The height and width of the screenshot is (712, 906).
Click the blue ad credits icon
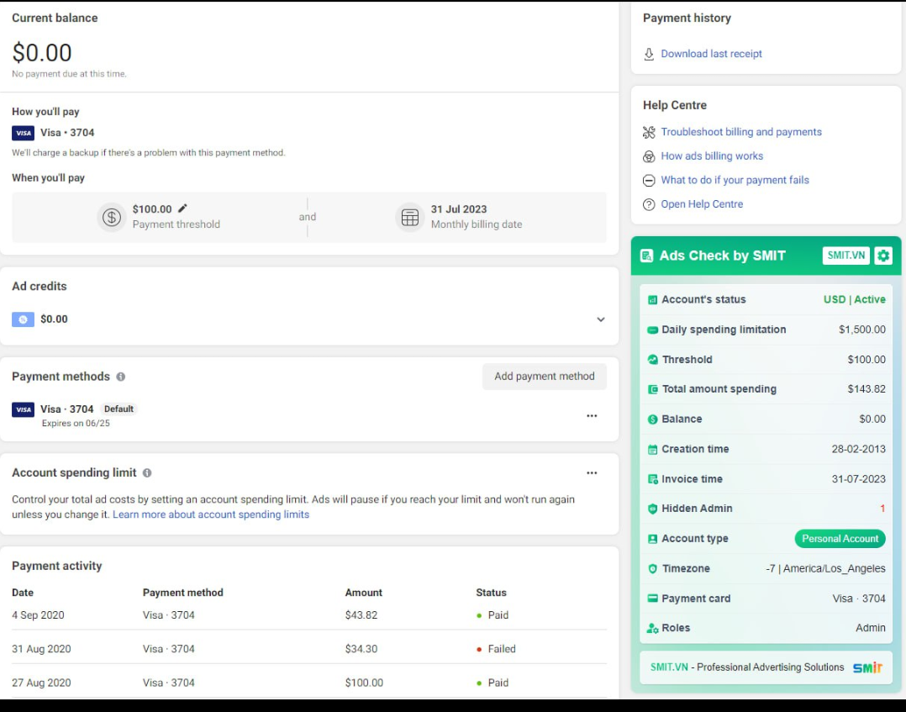(23, 319)
